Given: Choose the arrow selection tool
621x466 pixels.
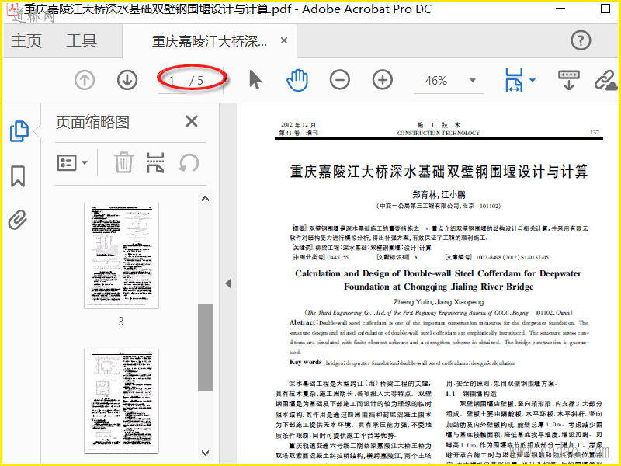Looking at the screenshot, I should pyautogui.click(x=255, y=80).
